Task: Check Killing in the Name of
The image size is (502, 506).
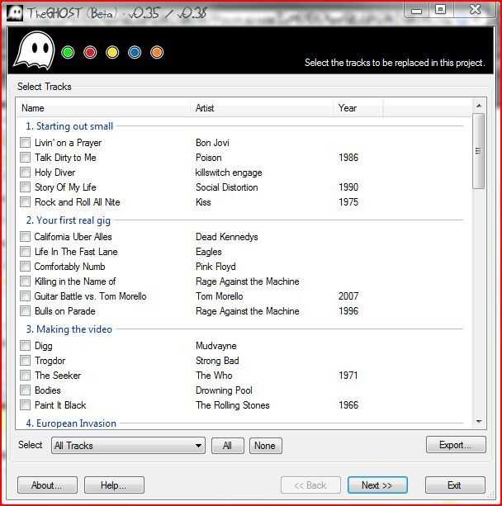Action: (25, 281)
